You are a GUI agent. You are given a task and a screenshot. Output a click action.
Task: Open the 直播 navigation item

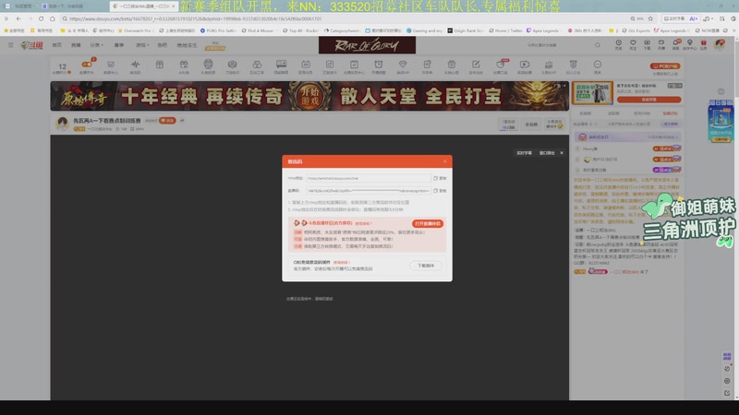coord(76,45)
